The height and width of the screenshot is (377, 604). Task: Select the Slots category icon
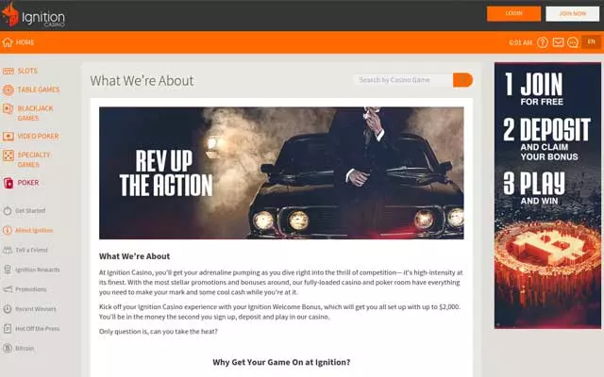coord(8,72)
